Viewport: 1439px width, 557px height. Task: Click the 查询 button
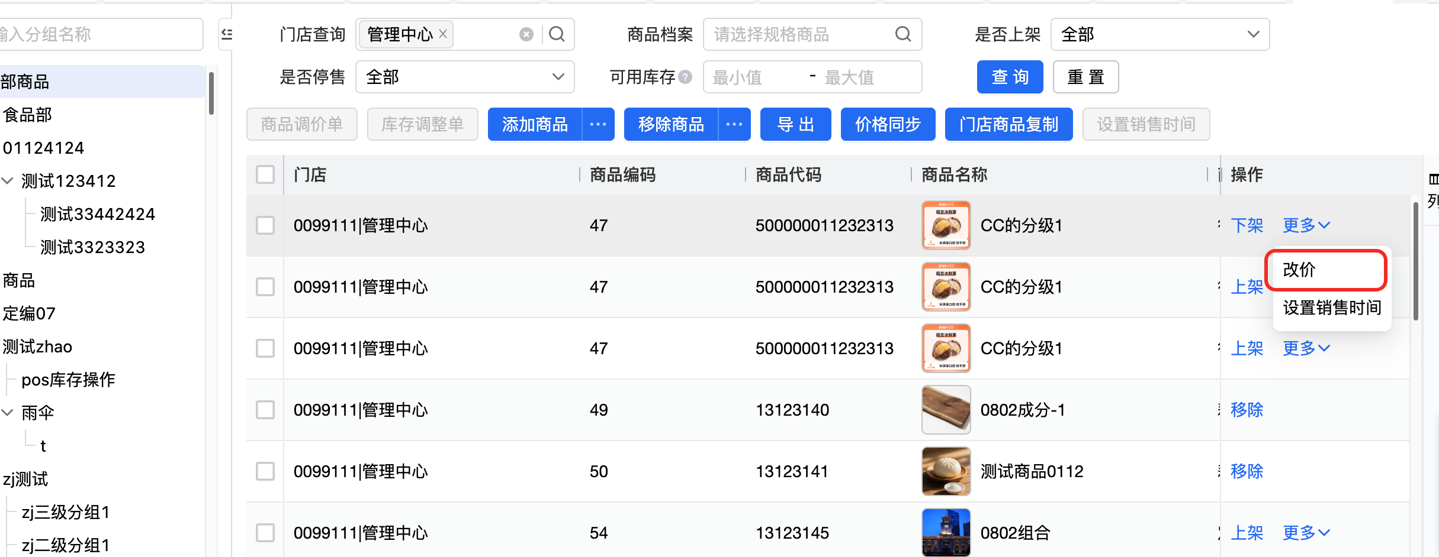(x=1010, y=77)
